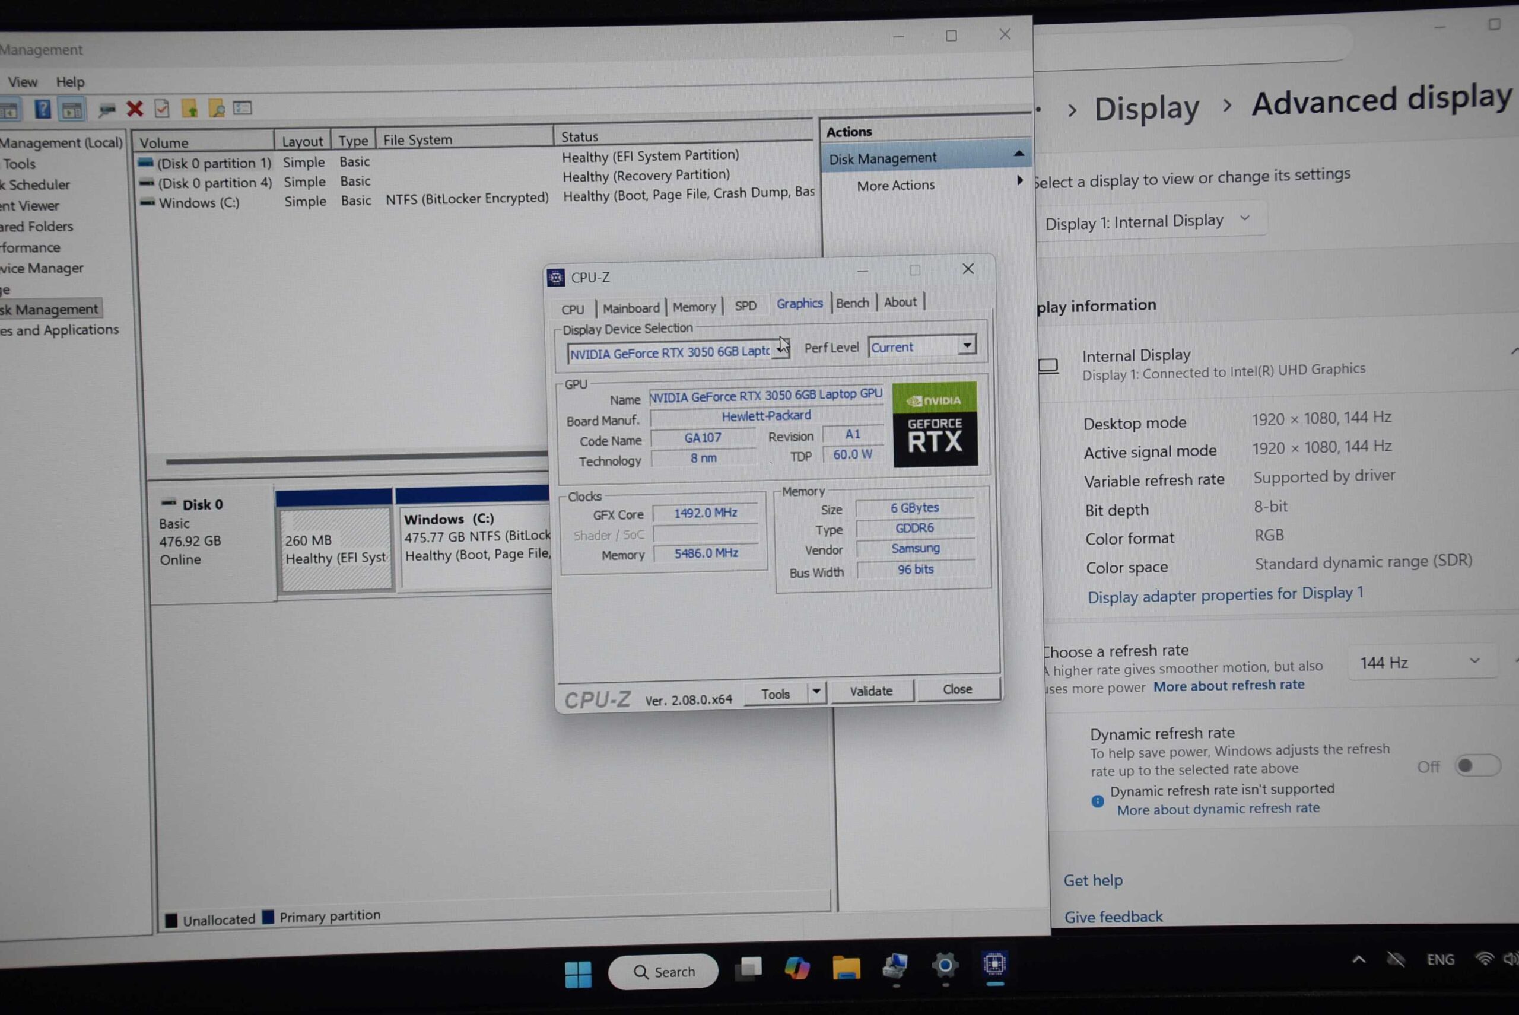
Task: Open the Perf Level Current dropdown
Action: [967, 345]
